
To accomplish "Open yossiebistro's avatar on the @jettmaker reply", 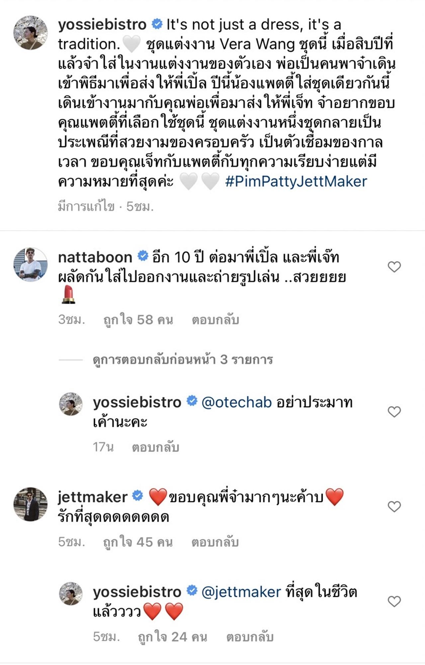I will coord(71,593).
